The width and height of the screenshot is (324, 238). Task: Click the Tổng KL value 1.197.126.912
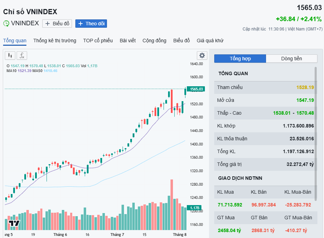[x=298, y=151]
